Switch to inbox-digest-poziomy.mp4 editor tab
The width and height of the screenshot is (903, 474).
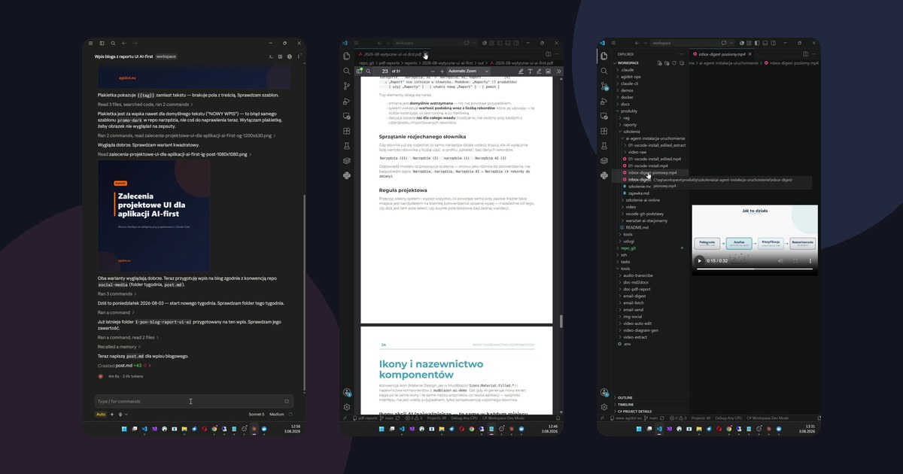(723, 54)
